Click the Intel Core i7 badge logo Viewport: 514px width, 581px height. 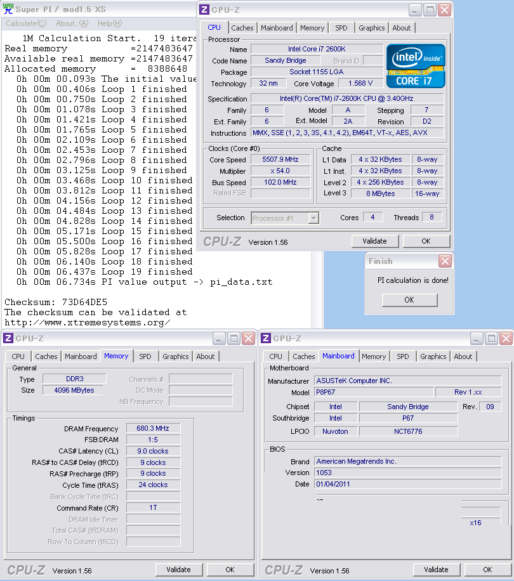coord(416,66)
